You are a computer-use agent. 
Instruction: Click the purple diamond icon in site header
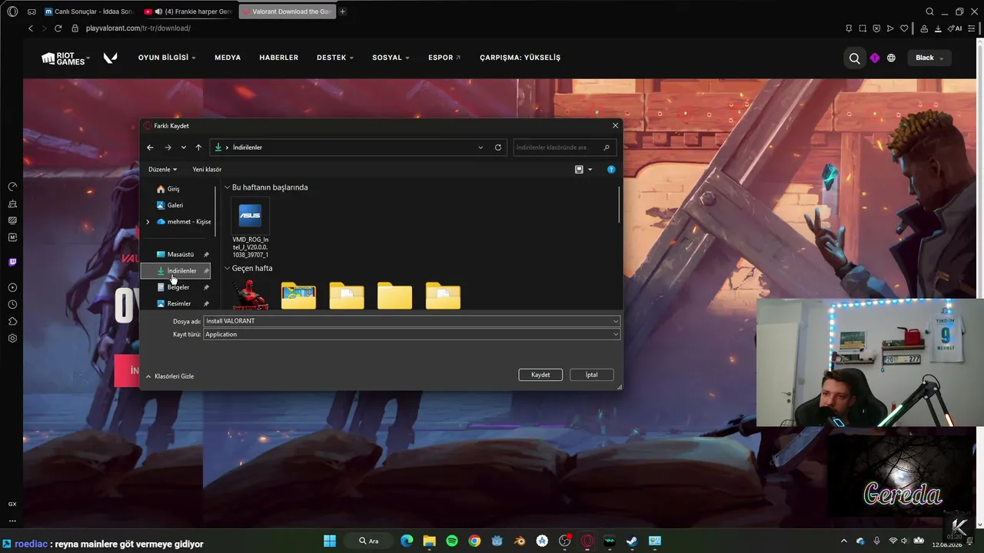point(875,58)
